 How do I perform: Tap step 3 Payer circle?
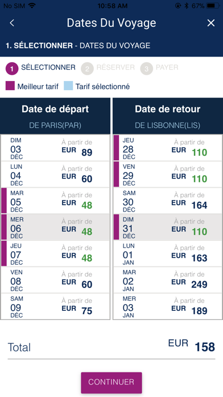click(x=146, y=69)
